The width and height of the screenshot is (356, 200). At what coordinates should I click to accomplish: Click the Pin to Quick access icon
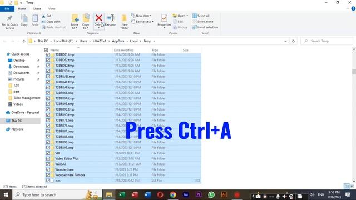point(10,18)
